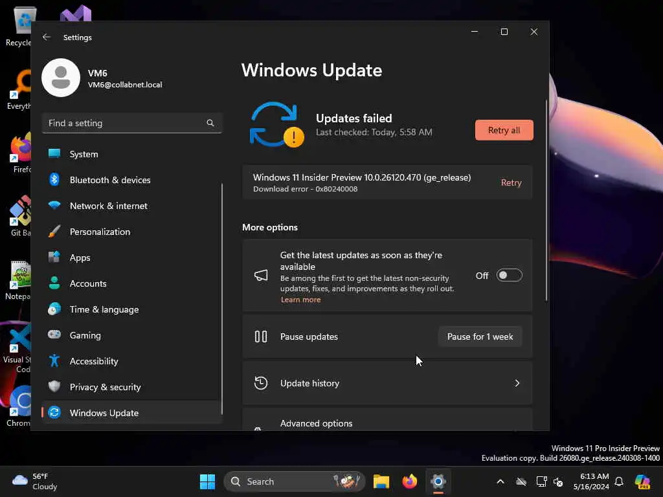
Task: Click the Find a setting search field
Action: tap(132, 123)
